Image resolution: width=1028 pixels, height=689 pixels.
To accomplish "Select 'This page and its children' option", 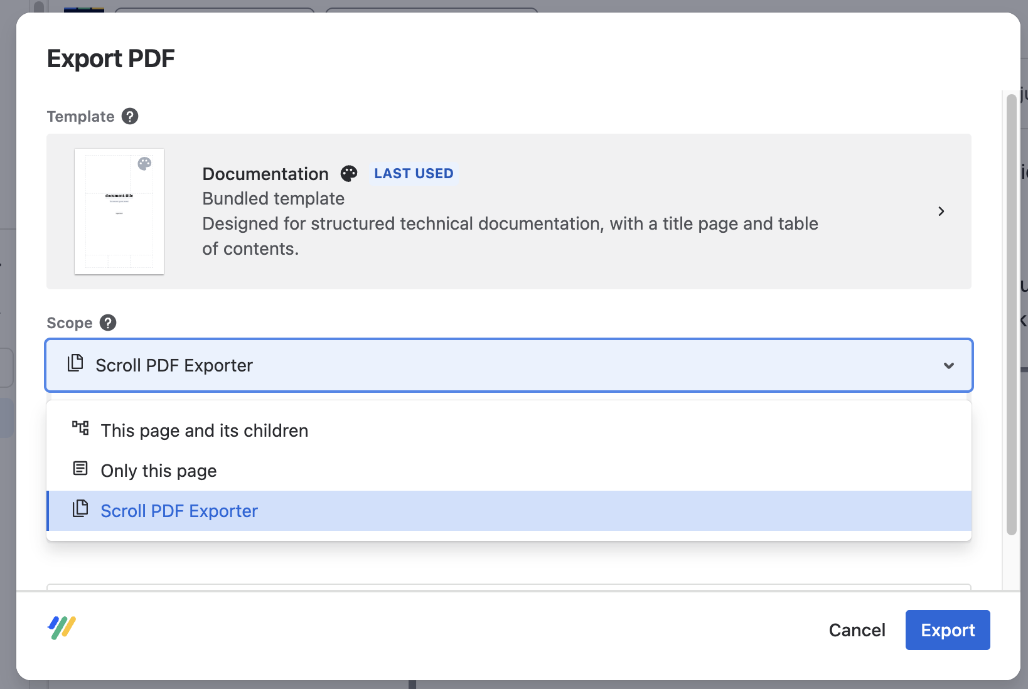I will 509,430.
